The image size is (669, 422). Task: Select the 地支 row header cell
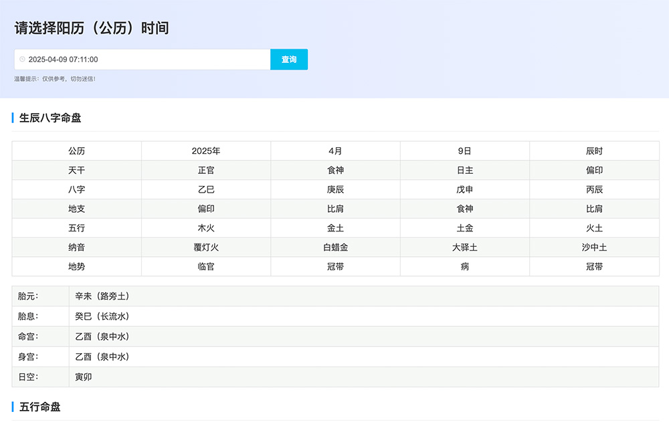click(x=77, y=209)
